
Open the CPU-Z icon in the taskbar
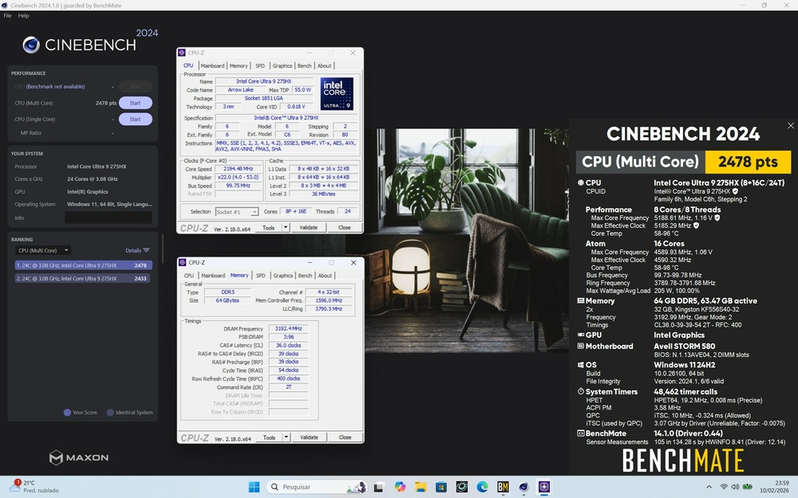click(x=544, y=487)
